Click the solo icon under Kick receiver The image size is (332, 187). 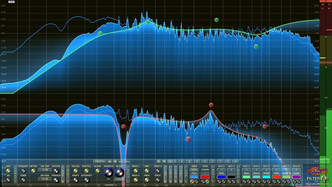pyautogui.click(x=218, y=182)
